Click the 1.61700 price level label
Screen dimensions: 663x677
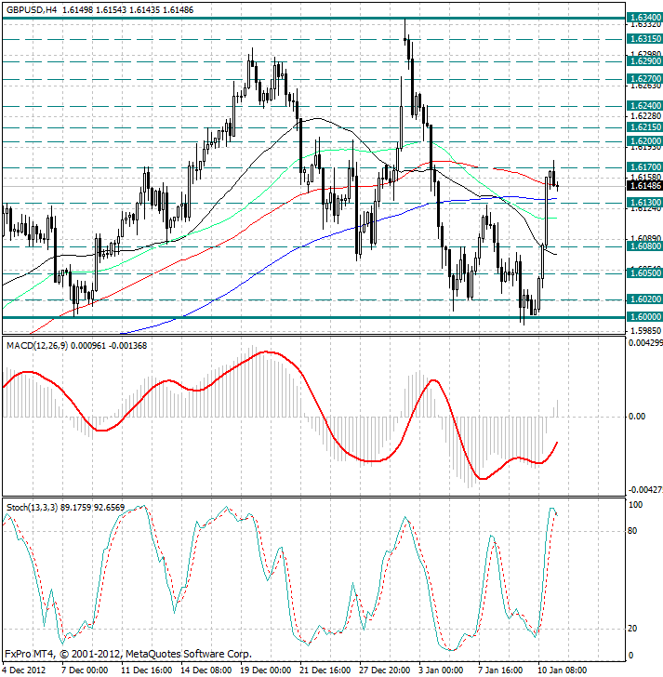(644, 167)
